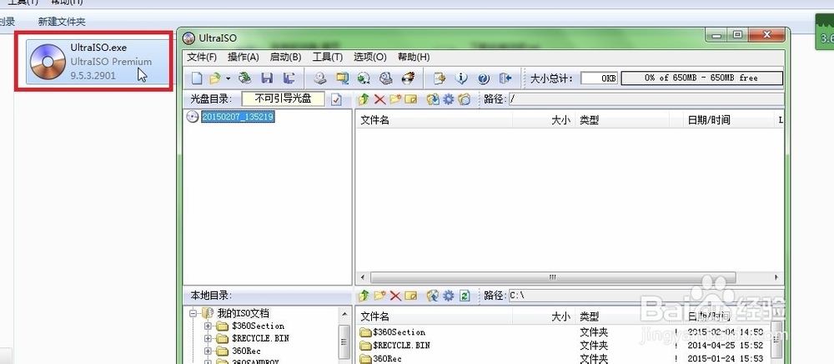
Task: Refresh the local directory with green arrows icon
Action: pyautogui.click(x=465, y=296)
